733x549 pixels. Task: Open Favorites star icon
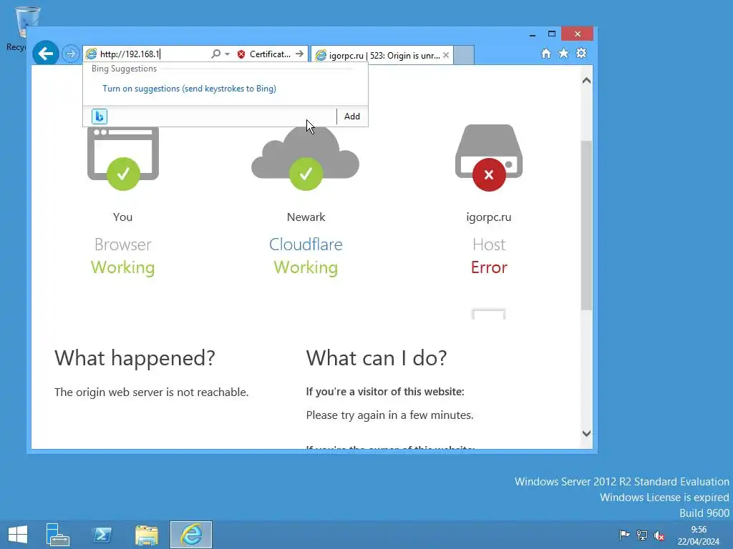(x=564, y=54)
